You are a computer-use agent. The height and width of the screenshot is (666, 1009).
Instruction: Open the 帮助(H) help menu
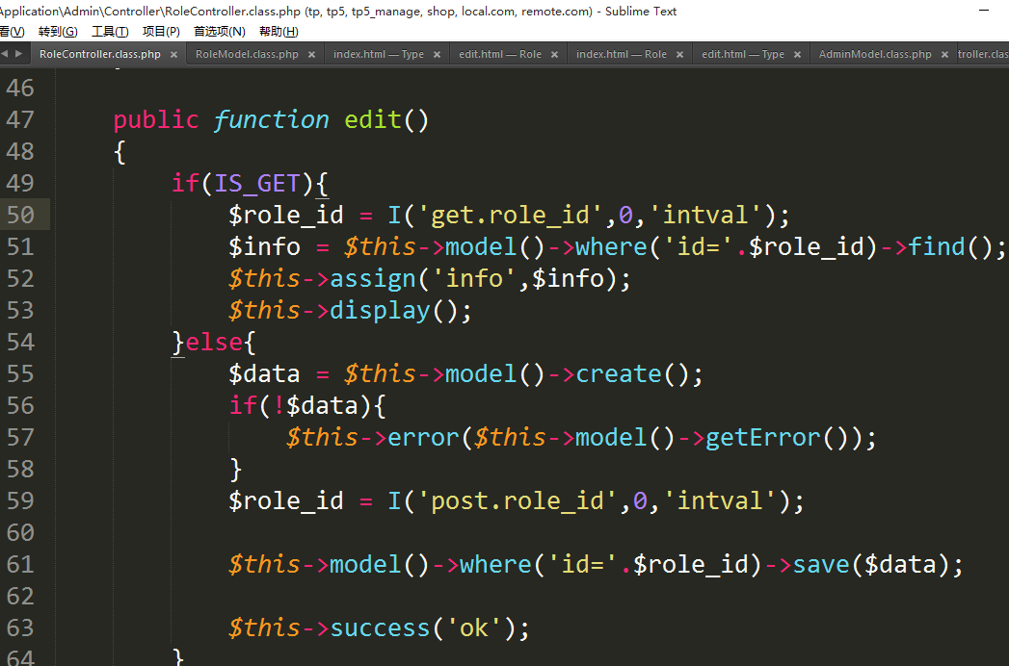pyautogui.click(x=278, y=32)
